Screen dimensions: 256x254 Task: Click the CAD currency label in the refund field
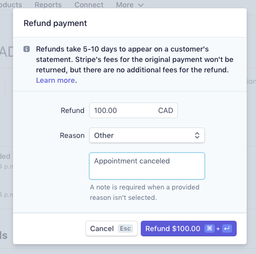(165, 110)
